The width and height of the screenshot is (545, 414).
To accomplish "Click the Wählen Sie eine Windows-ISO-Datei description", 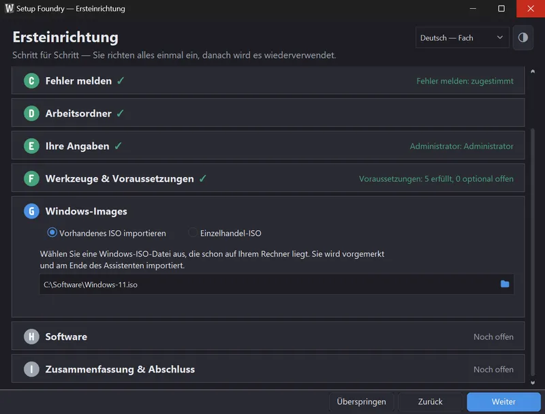I will click(212, 259).
